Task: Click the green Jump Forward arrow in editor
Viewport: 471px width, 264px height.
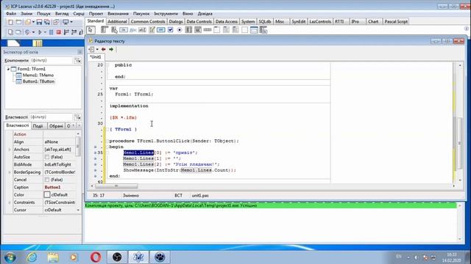Action: tap(111, 49)
